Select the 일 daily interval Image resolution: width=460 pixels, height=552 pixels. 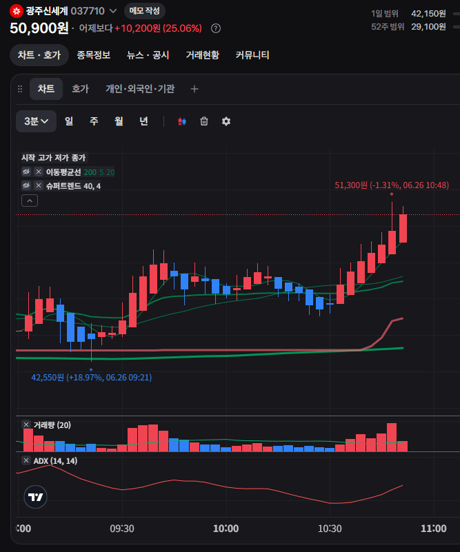69,121
